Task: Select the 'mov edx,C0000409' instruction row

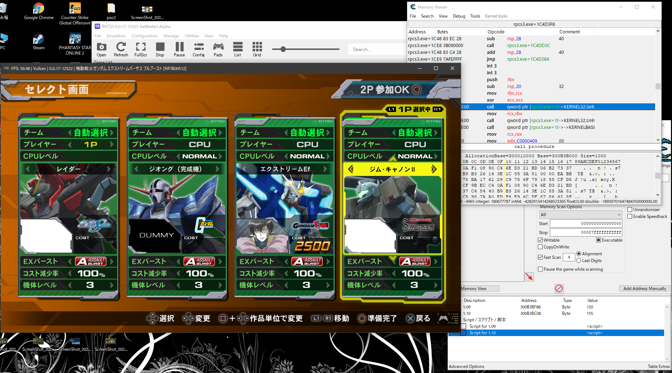Action: pos(558,141)
